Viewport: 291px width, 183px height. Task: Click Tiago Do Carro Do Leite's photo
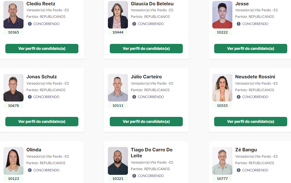point(118,161)
